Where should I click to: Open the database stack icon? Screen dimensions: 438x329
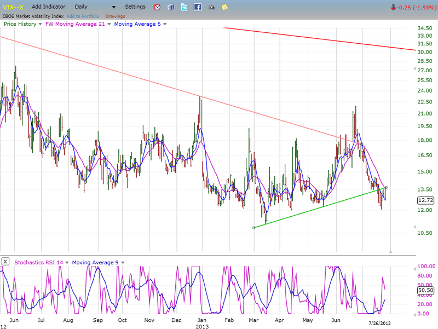[170, 7]
